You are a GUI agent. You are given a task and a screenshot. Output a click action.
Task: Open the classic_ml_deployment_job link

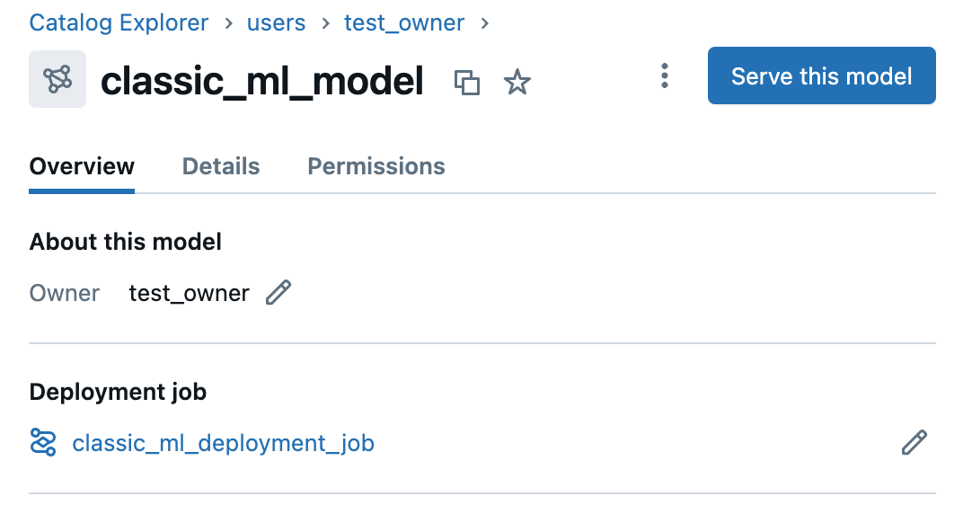tap(223, 443)
